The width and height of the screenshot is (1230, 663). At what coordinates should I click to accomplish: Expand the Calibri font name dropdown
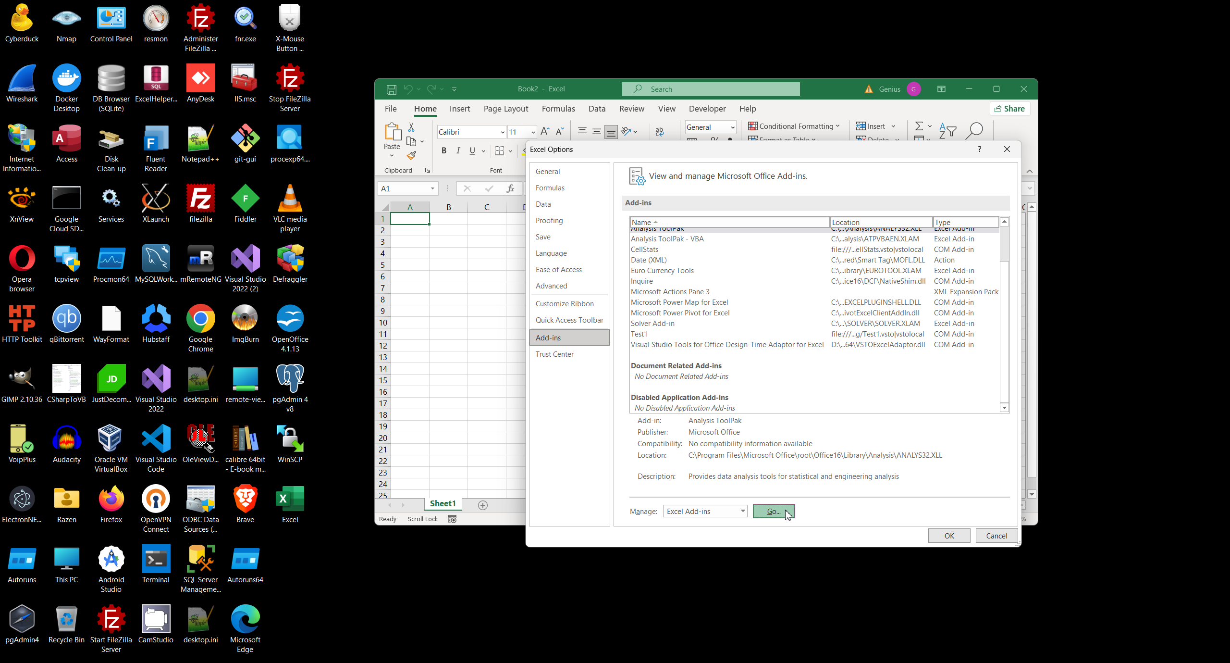(x=502, y=132)
